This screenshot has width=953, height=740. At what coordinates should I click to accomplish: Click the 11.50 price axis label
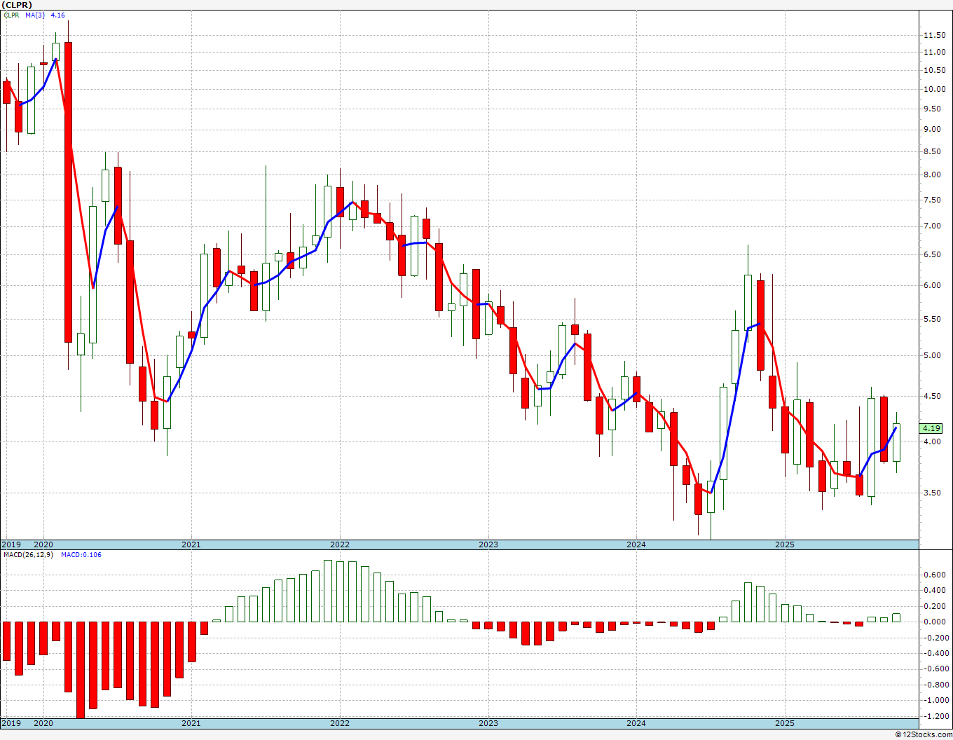pos(933,35)
